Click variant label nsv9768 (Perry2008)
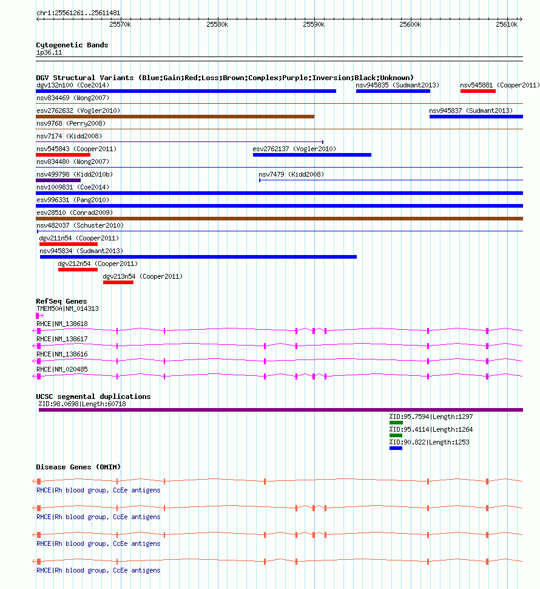The image size is (540, 589). point(71,123)
